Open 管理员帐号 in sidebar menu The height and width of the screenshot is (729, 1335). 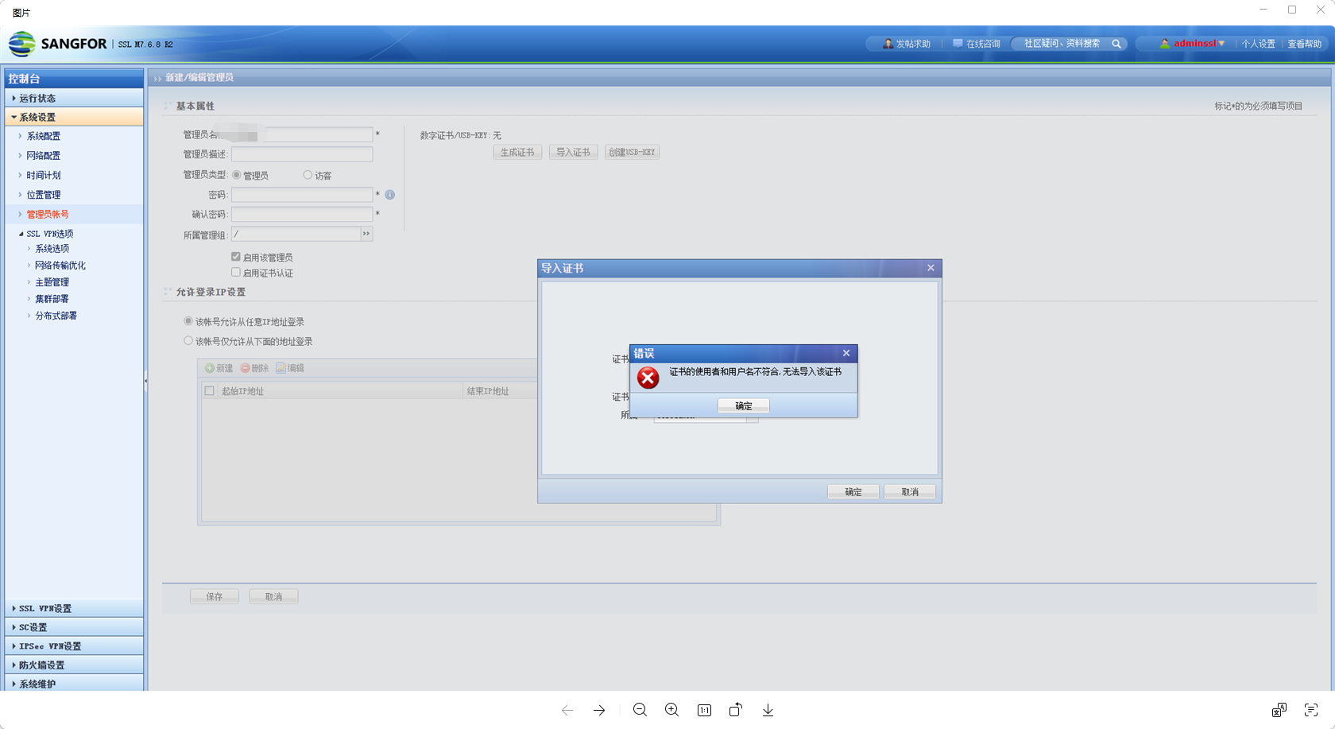[48, 214]
